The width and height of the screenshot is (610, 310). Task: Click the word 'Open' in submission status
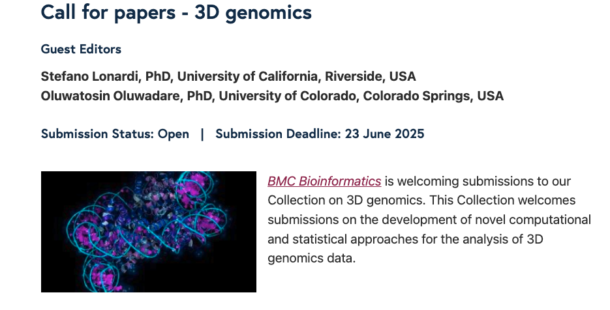[x=174, y=134]
